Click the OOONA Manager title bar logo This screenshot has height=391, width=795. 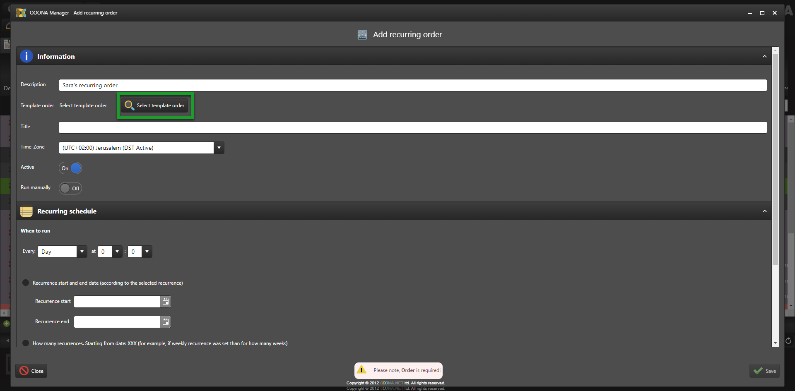(x=21, y=13)
